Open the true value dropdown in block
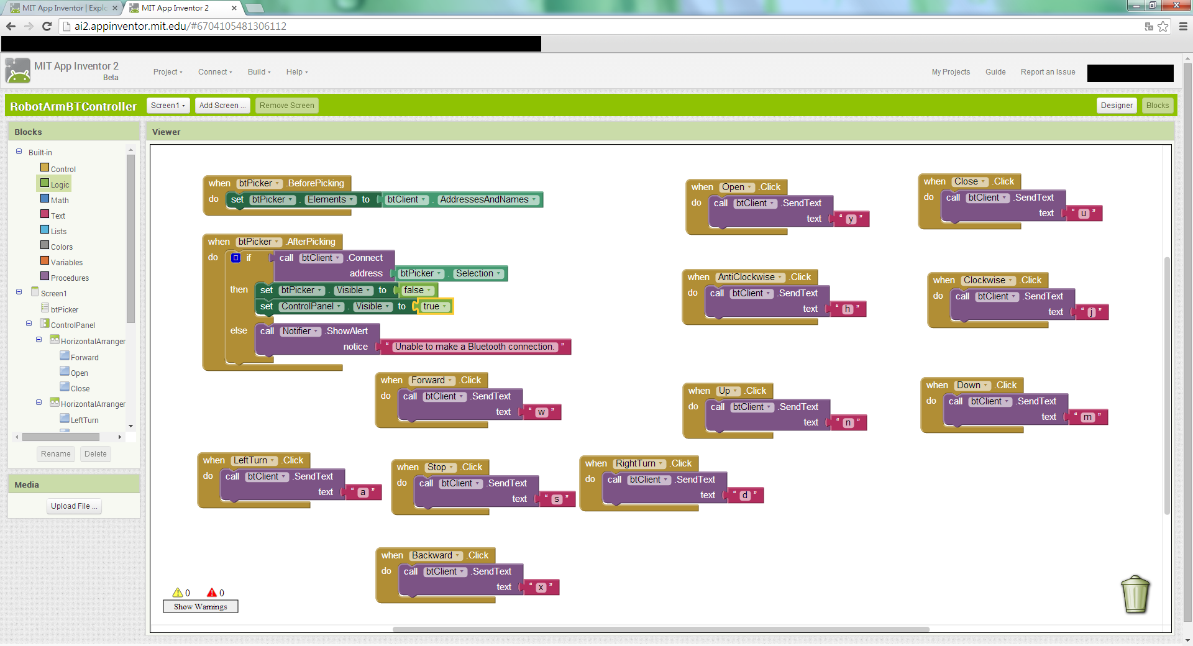This screenshot has height=646, width=1193. point(445,307)
